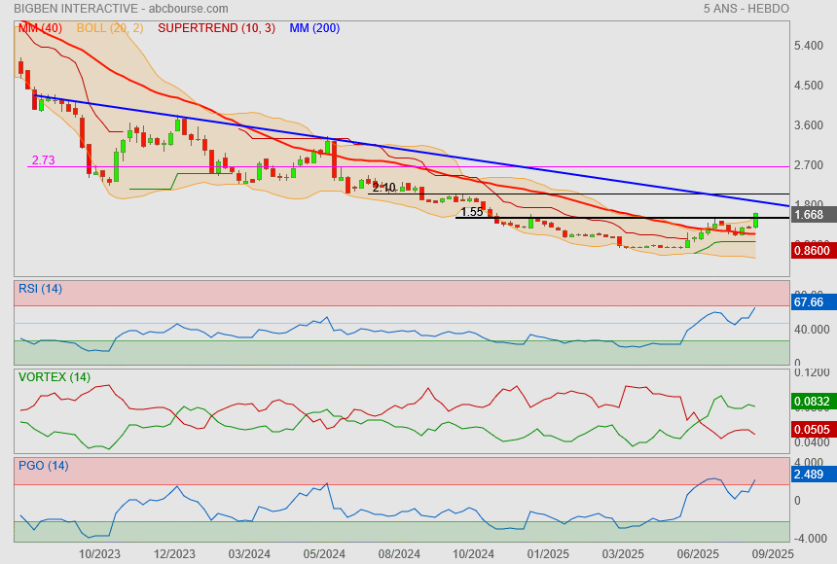The height and width of the screenshot is (564, 837).
Task: Click the RSI value tag 67.66
Action: pos(811,302)
